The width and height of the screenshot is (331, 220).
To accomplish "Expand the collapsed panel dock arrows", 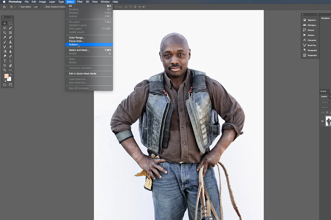I will (x=317, y=15).
